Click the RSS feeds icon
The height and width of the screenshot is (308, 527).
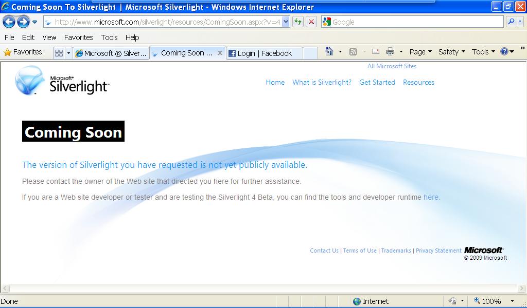pyautogui.click(x=353, y=52)
